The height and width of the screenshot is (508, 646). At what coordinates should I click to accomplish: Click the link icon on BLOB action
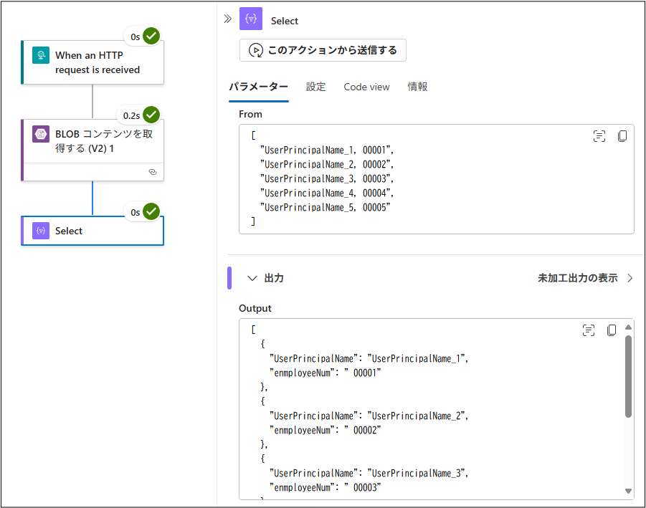coord(152,172)
